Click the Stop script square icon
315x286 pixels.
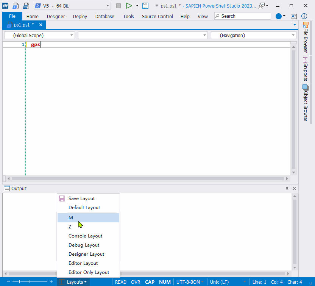coord(119,6)
